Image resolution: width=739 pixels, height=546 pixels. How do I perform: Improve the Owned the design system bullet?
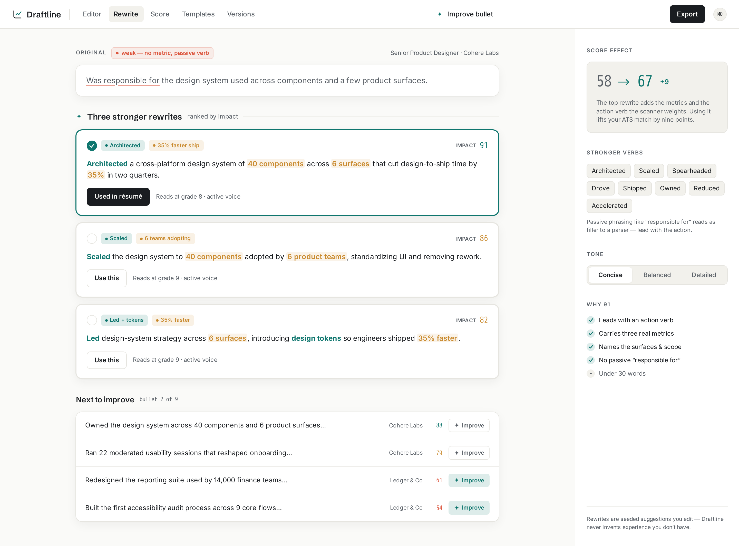pos(469,425)
